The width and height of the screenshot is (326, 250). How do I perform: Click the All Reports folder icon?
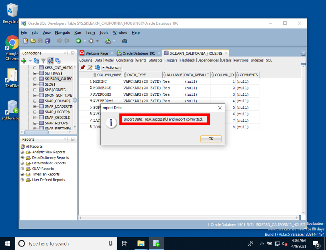point(23,147)
